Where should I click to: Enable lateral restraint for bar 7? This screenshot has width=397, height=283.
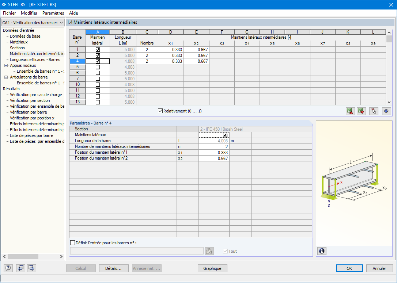pyautogui.click(x=98, y=79)
